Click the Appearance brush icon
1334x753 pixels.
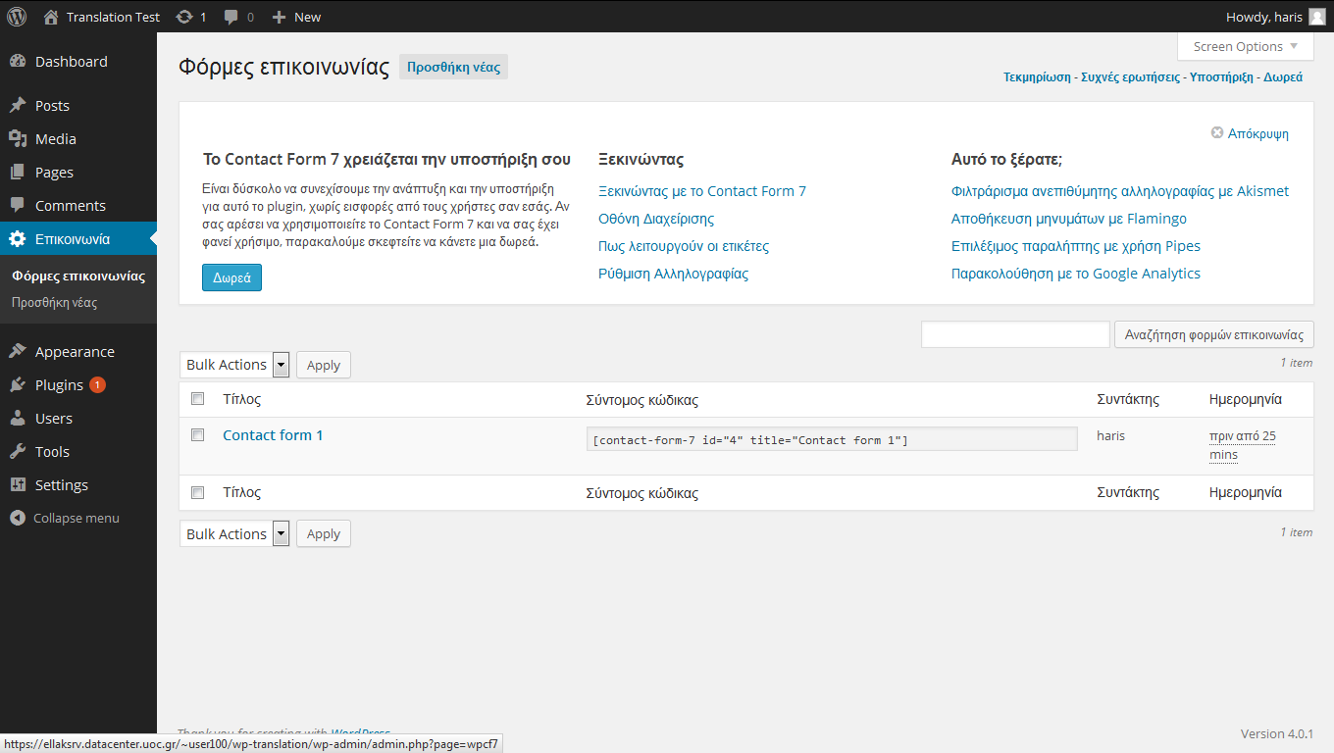[18, 351]
